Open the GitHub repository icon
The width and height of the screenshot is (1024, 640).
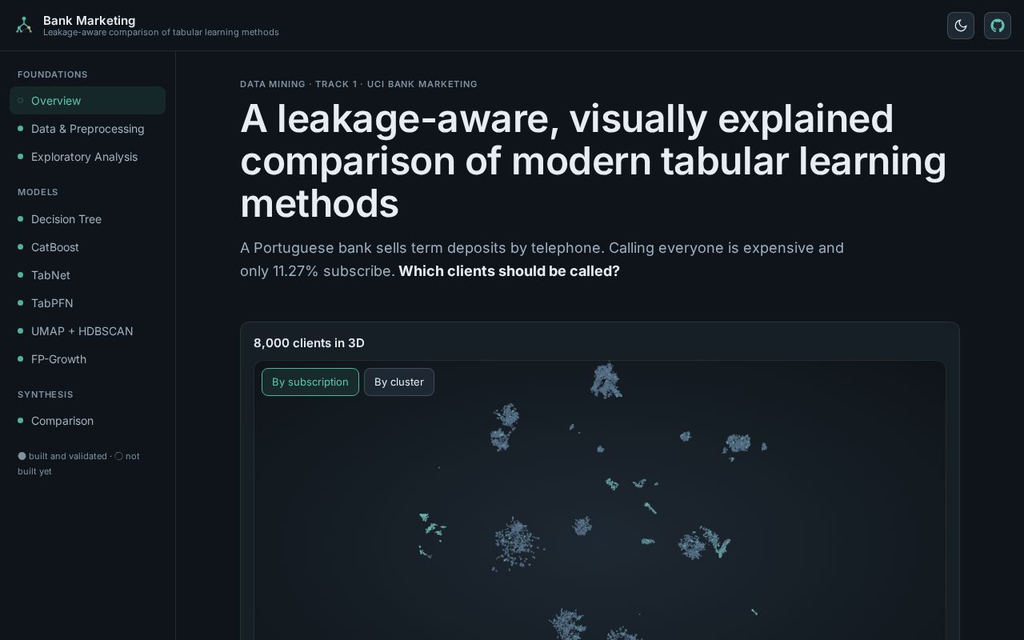tap(998, 26)
